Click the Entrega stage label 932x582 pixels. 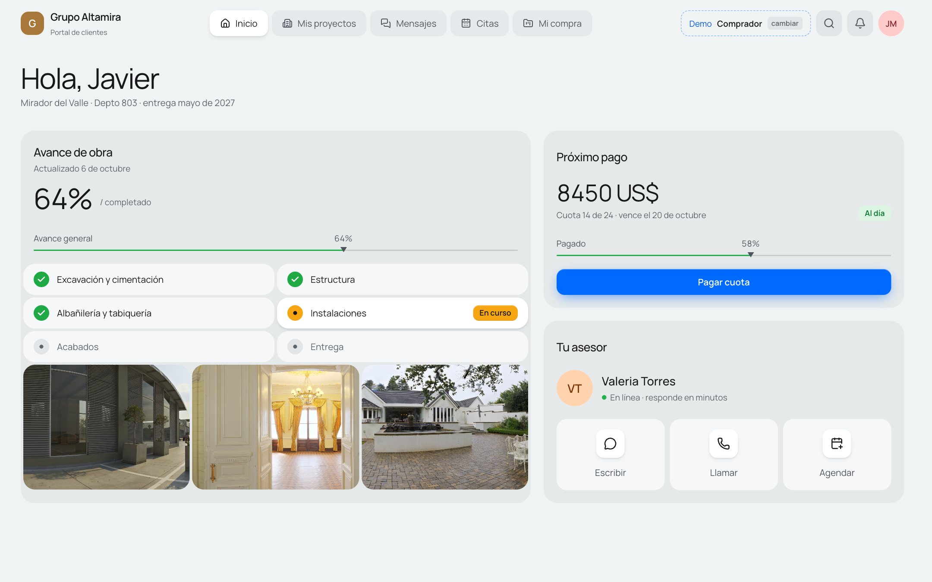[x=327, y=347]
